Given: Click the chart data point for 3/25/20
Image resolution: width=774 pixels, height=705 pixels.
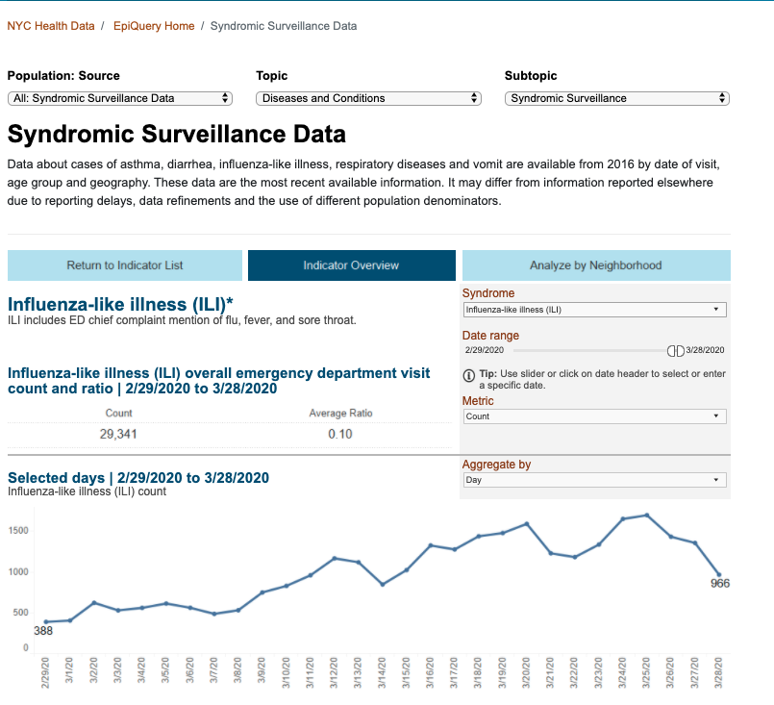Looking at the screenshot, I should pos(647,516).
